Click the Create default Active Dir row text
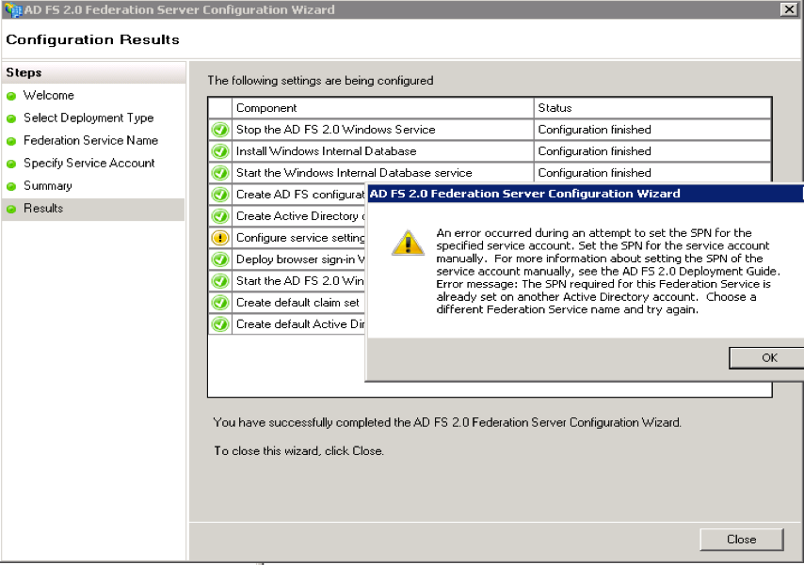The image size is (804, 565). click(300, 323)
